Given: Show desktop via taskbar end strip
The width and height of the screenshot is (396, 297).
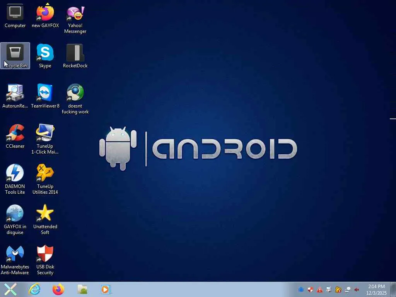Looking at the screenshot, I should coord(393,289).
